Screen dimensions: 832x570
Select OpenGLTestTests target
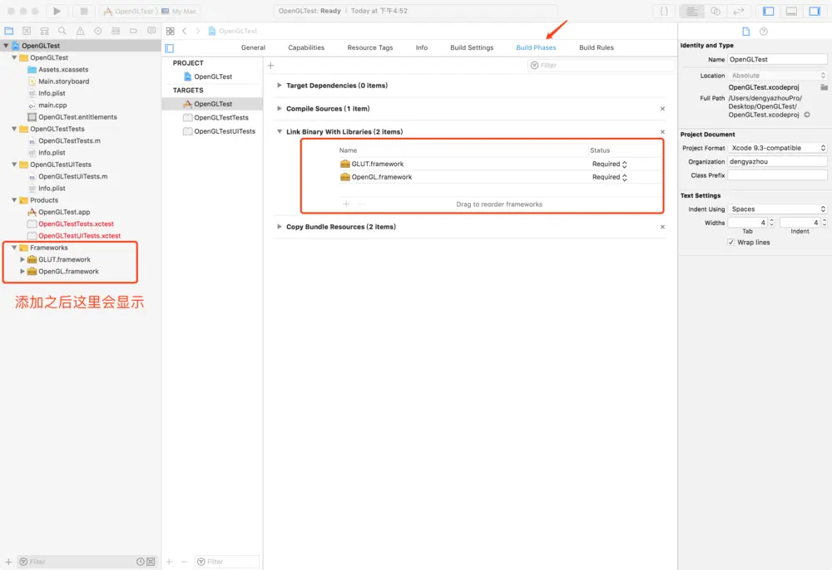point(212,118)
